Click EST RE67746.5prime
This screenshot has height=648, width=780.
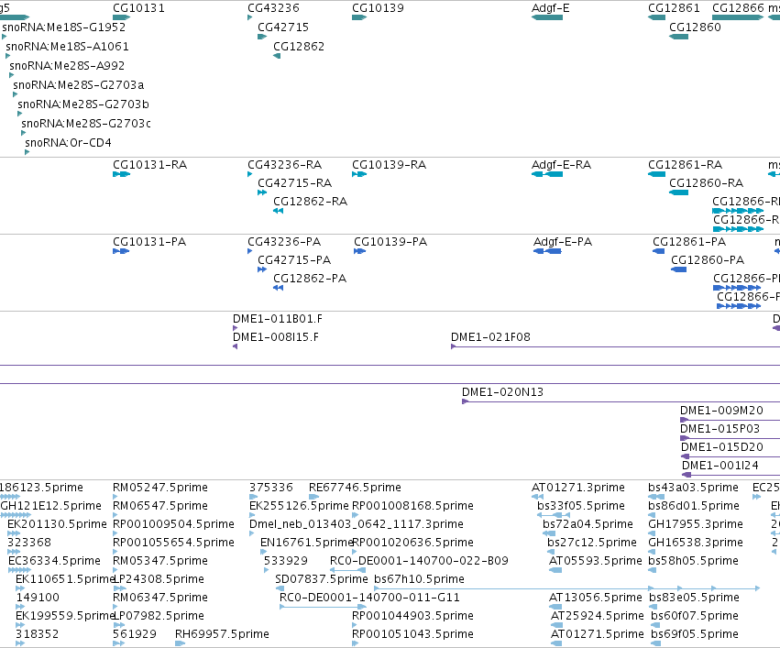pos(355,488)
